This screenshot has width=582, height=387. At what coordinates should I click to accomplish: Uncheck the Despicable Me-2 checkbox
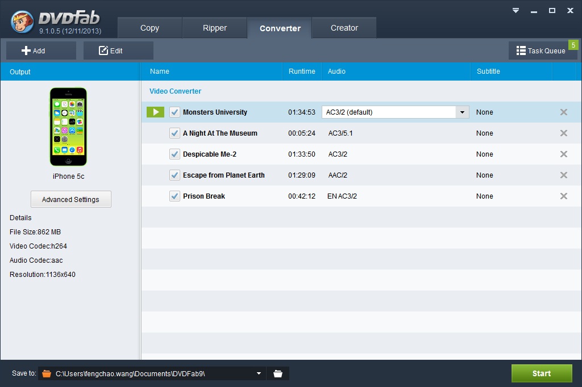tap(174, 154)
